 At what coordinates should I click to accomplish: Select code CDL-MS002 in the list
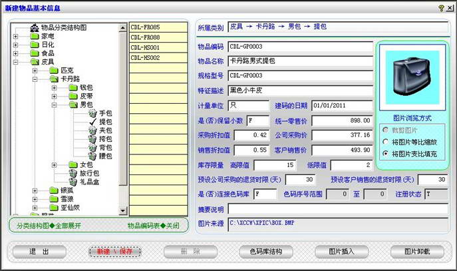tap(158, 58)
